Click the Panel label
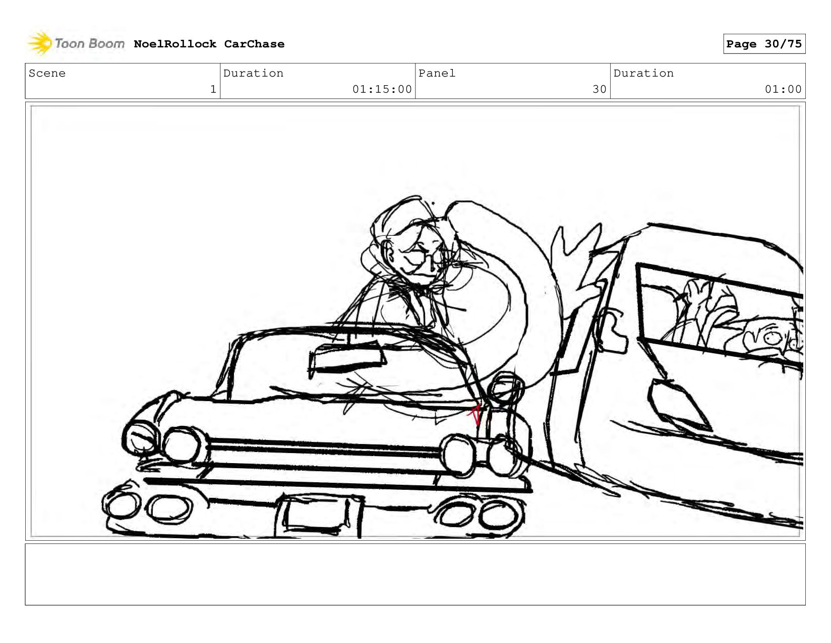 click(437, 73)
